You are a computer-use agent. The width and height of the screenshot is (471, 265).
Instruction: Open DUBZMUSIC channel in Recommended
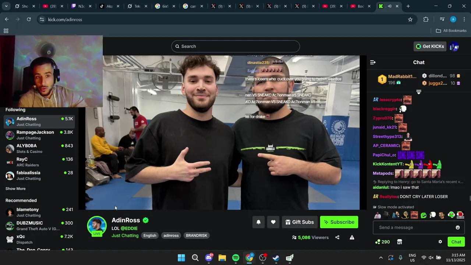39,226
